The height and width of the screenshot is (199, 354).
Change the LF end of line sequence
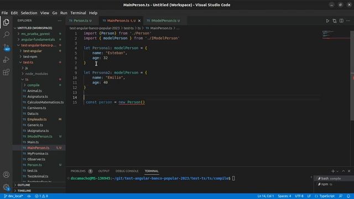pyautogui.click(x=309, y=196)
